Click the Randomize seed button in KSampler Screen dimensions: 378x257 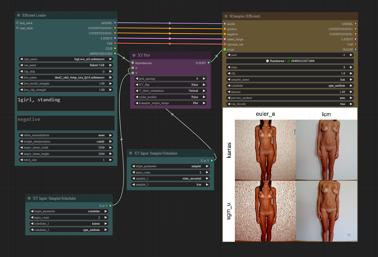pyautogui.click(x=290, y=61)
